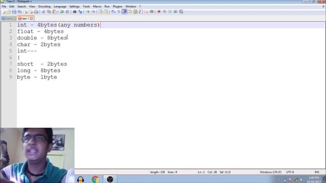Click the 'Windows (CR LF)' status bar entry
The width and height of the screenshot is (326, 183).
click(x=270, y=172)
